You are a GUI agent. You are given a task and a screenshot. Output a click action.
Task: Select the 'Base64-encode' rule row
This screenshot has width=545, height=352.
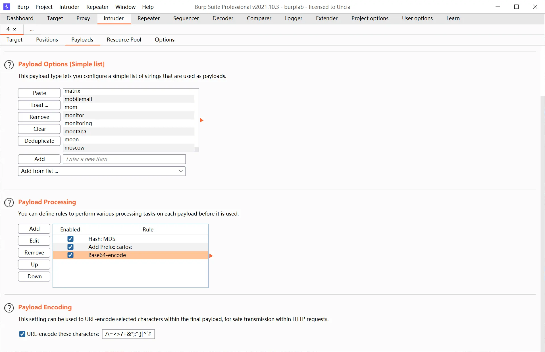[x=130, y=255]
